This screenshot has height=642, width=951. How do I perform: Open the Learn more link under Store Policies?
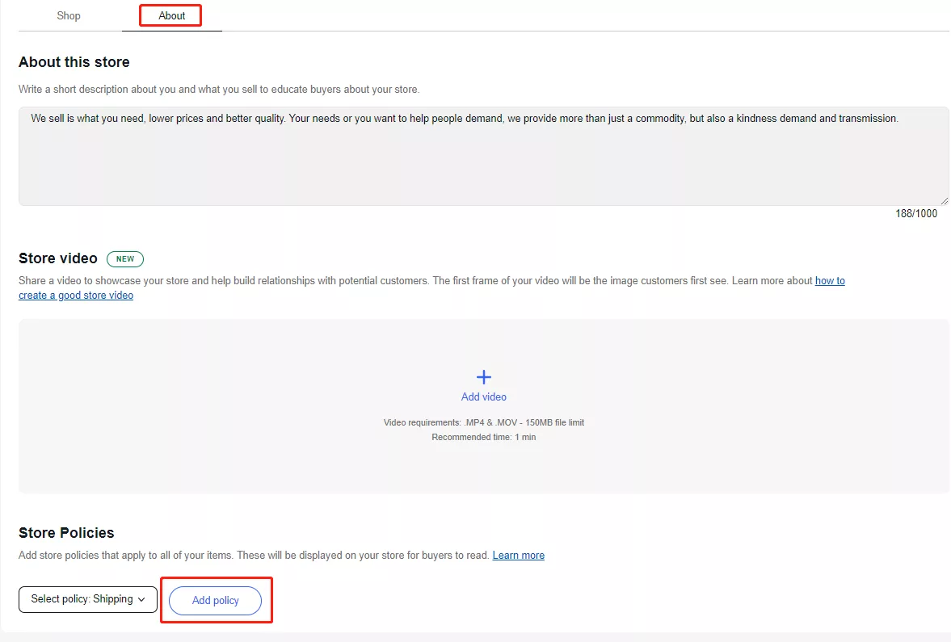[x=518, y=556]
